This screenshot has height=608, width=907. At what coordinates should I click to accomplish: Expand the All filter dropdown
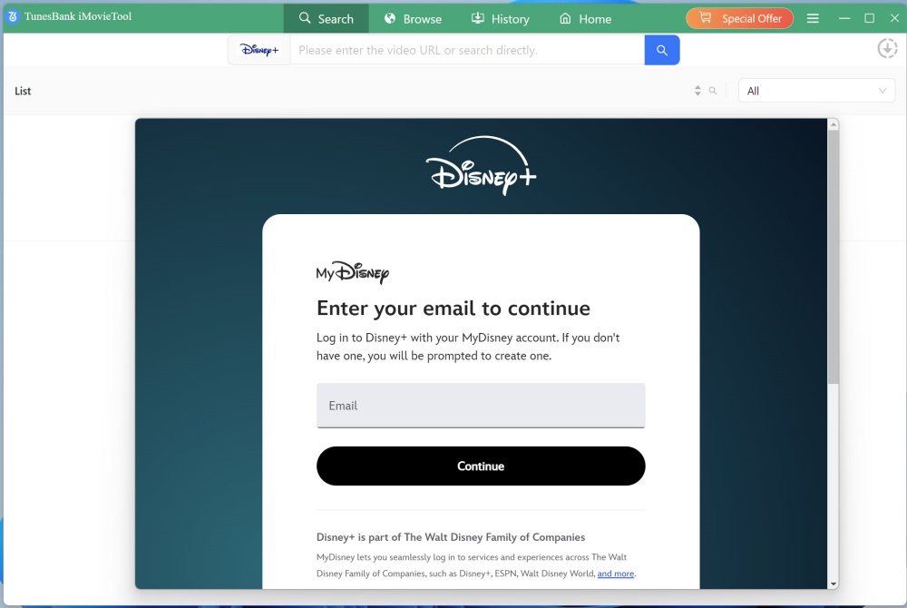816,91
